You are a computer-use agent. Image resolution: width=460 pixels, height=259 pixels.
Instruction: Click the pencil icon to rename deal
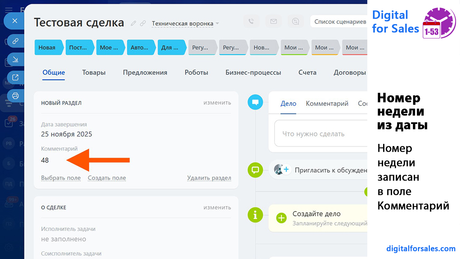[133, 23]
